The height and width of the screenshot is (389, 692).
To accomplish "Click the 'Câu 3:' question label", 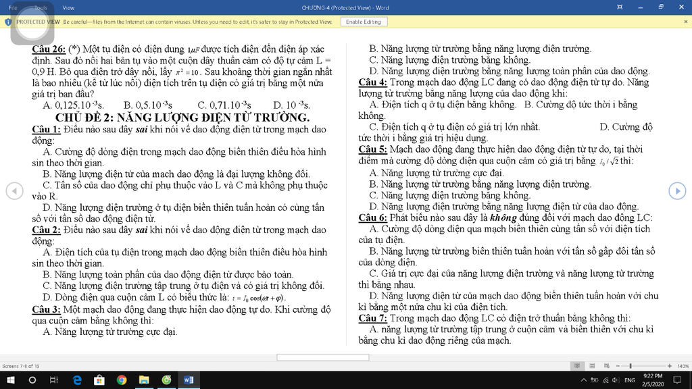I will point(46,309).
